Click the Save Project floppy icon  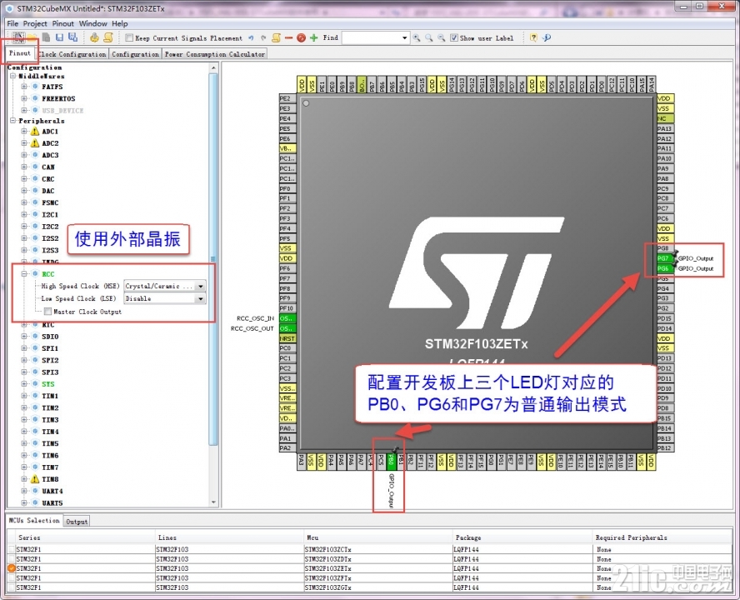point(59,37)
